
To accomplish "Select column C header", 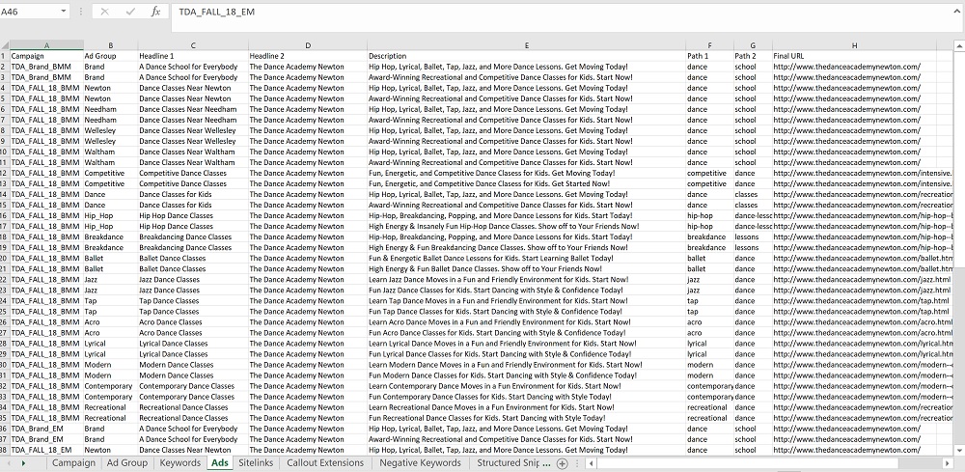I will [x=193, y=45].
